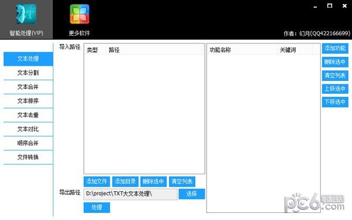The height and width of the screenshot is (220, 352).
Task: Go to the 顺序合并 sidebar tab
Action: pos(28,143)
